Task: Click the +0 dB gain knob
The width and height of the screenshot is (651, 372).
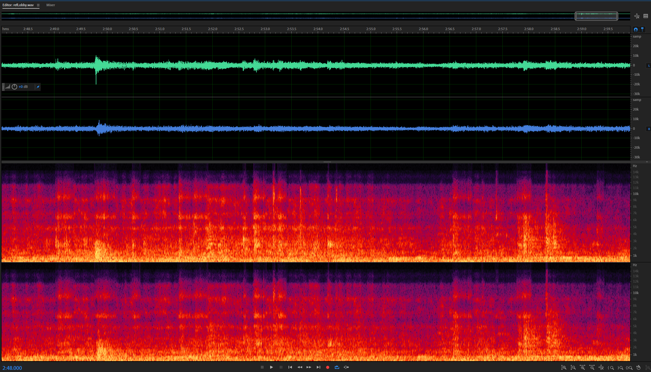Action: (14, 87)
